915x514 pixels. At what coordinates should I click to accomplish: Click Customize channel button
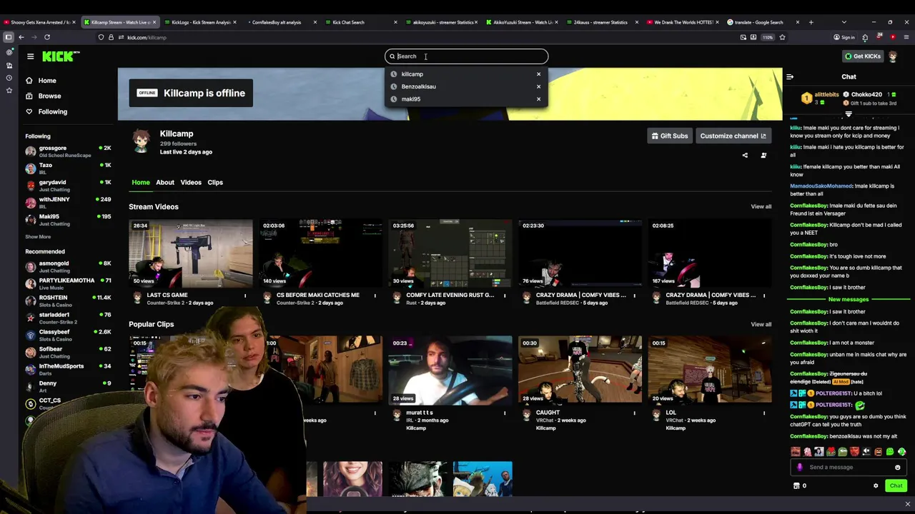pyautogui.click(x=733, y=136)
